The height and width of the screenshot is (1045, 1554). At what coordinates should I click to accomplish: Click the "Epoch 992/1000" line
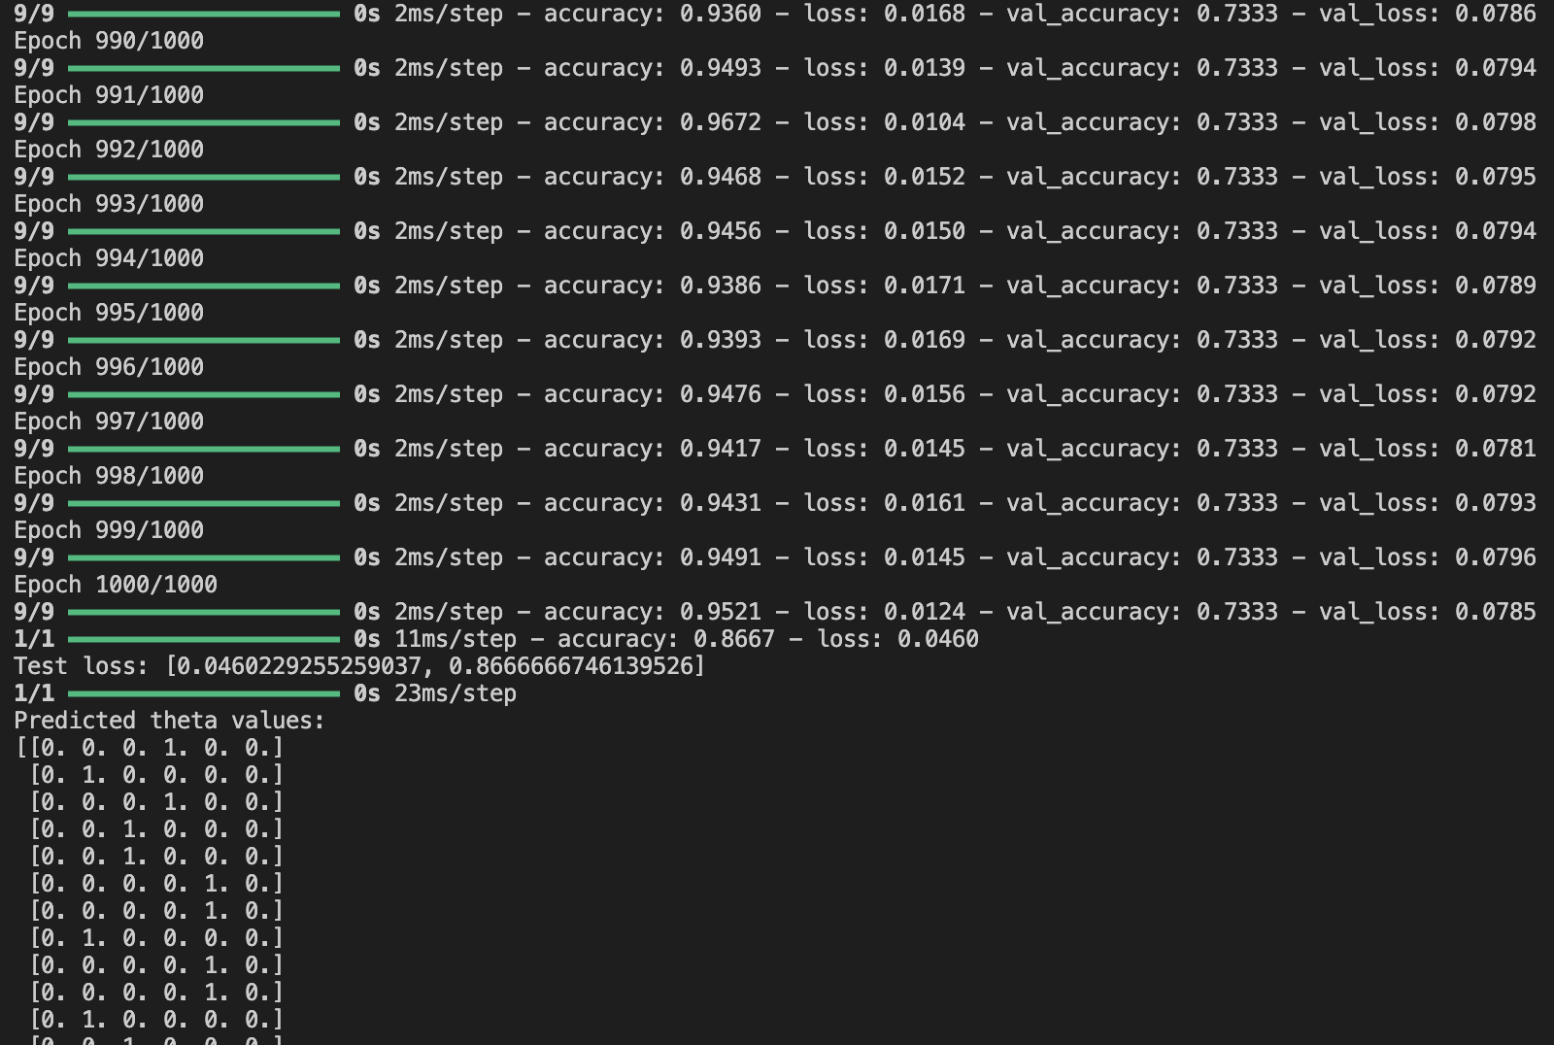click(109, 150)
